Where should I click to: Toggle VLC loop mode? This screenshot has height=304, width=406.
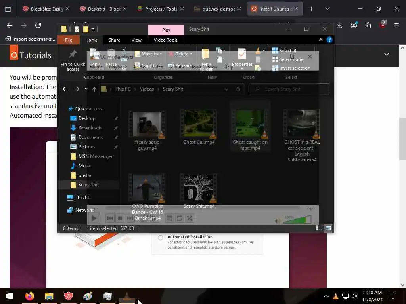[180, 218]
